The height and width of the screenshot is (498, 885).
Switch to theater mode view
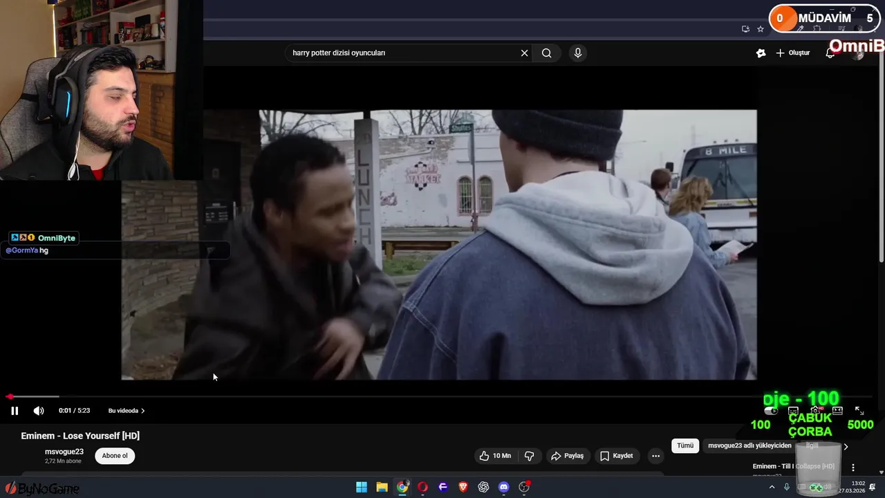(837, 411)
